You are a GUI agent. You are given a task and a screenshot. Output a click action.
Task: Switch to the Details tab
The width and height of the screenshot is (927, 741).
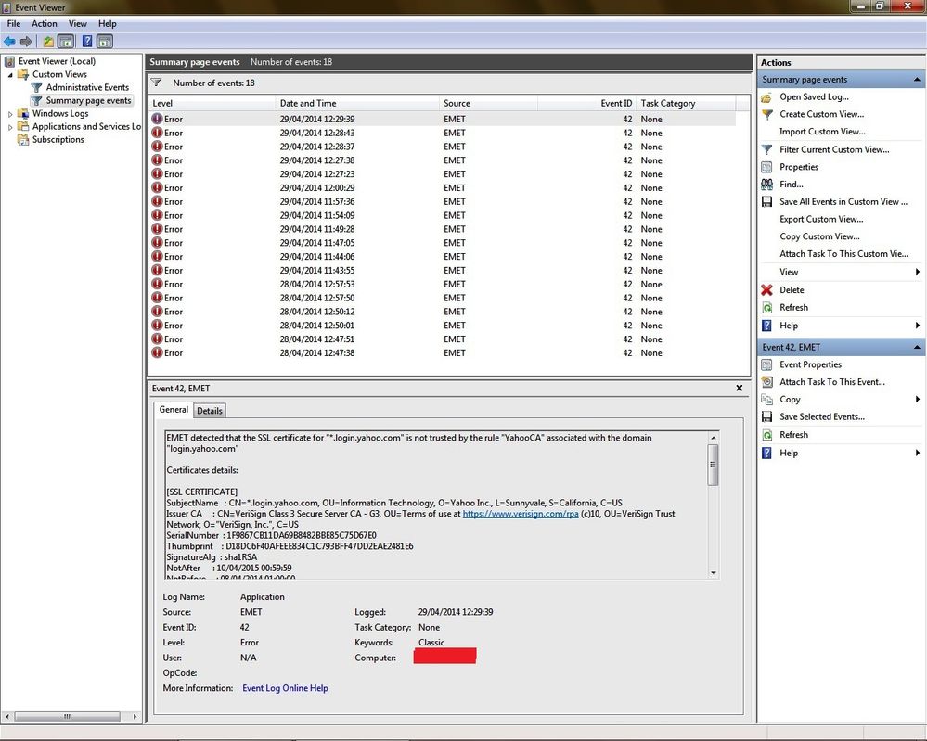(210, 411)
